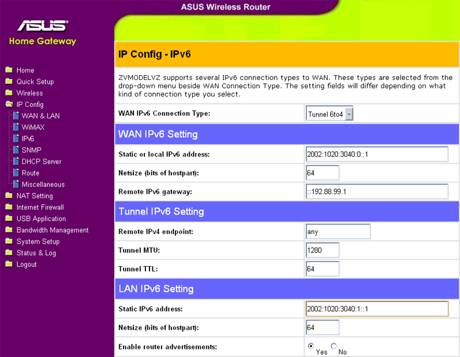Enable router advertisements with Yes radio
The width and height of the screenshot is (460, 357).
tap(311, 346)
